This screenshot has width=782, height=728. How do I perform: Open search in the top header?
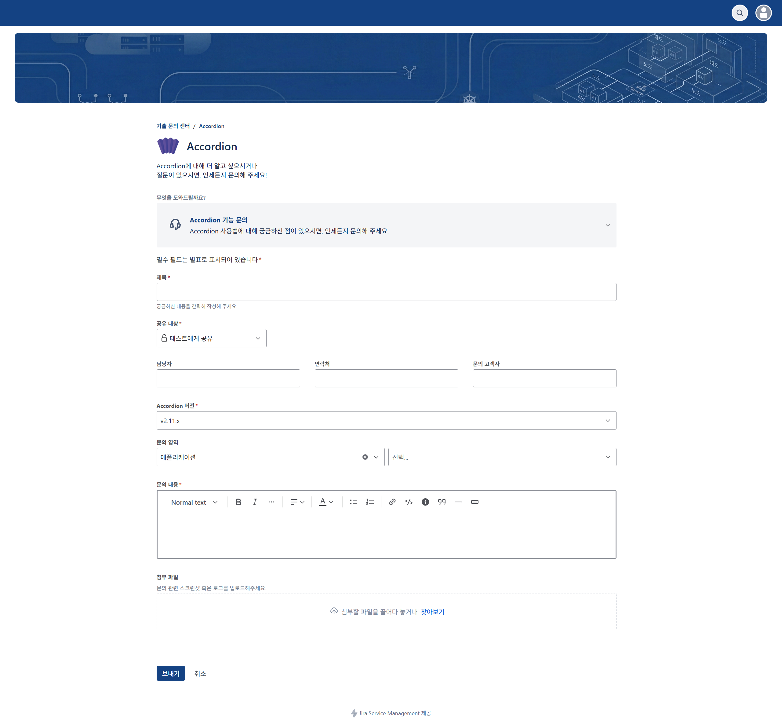point(740,13)
